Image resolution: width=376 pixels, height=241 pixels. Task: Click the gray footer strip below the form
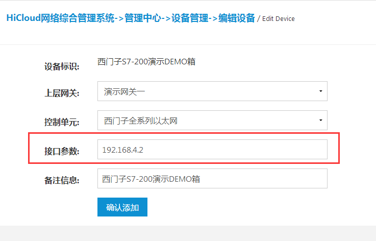pos(188,233)
